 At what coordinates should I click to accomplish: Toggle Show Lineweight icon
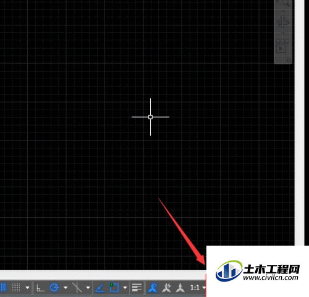pyautogui.click(x=137, y=287)
